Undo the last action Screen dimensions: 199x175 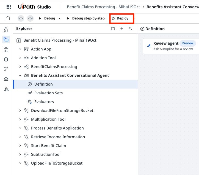point(21,18)
